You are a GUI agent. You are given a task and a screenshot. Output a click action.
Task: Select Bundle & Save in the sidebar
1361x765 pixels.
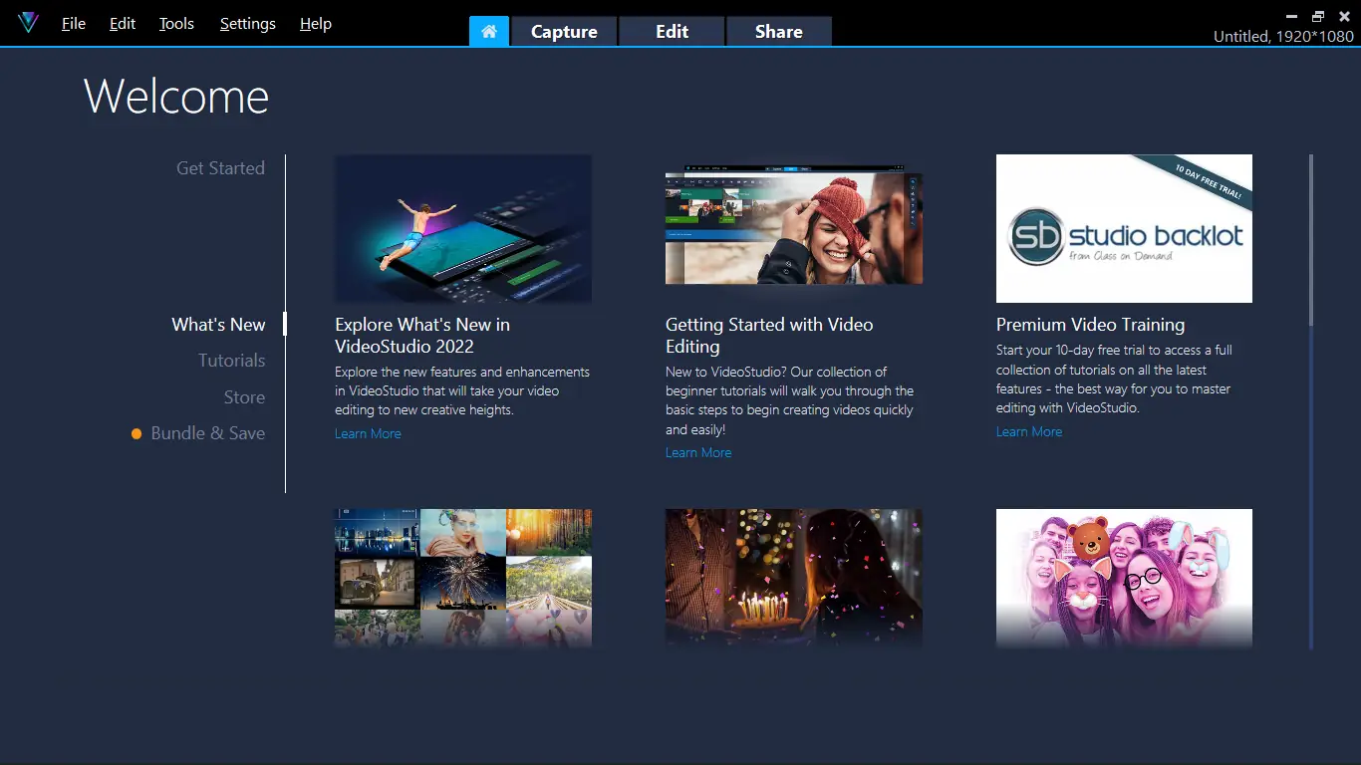[x=207, y=433]
